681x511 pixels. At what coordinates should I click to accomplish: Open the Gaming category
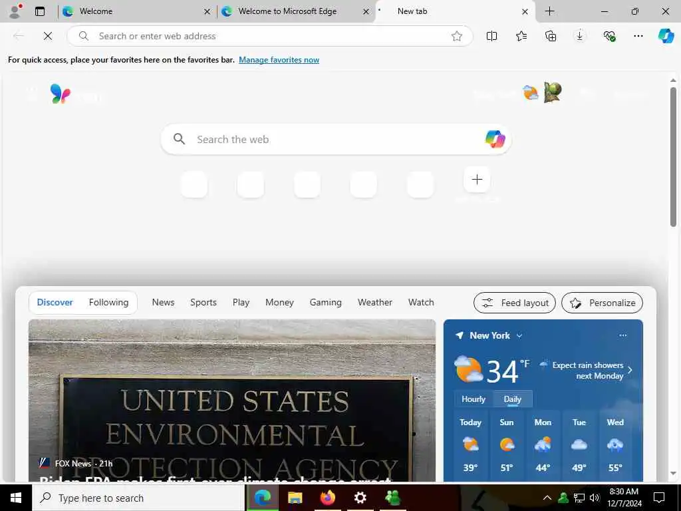point(326,303)
